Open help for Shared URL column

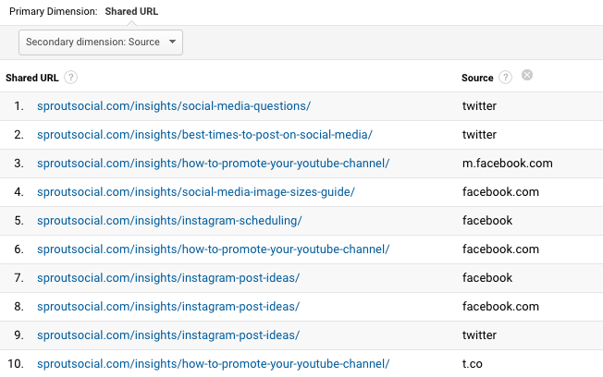tap(71, 78)
